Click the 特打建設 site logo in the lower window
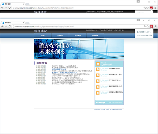 pyautogui.click(x=40, y=31)
